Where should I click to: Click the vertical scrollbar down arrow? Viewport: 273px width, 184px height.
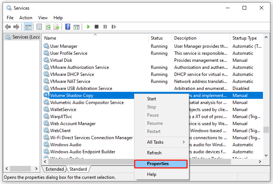click(x=266, y=156)
